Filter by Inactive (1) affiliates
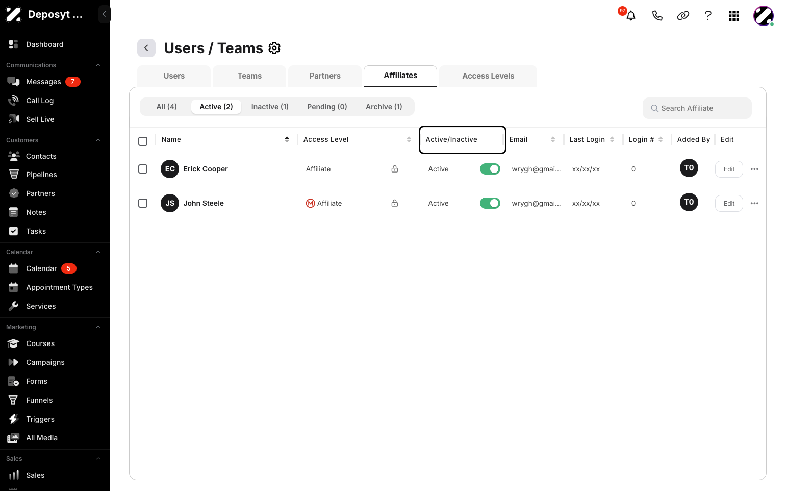 (x=270, y=107)
